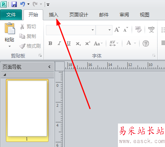Click the enclosed character 字 icon
This screenshot has height=147, width=165.
click(146, 43)
